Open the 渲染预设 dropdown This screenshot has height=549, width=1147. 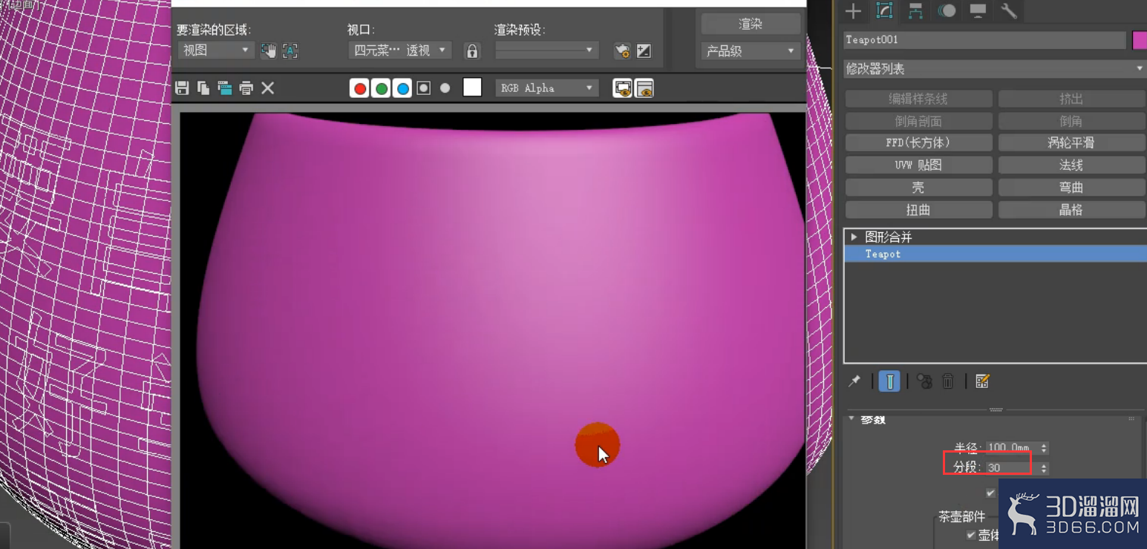tap(546, 50)
